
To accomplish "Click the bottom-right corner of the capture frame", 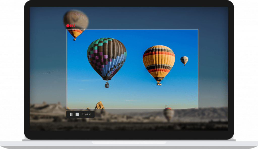I will [198, 109].
